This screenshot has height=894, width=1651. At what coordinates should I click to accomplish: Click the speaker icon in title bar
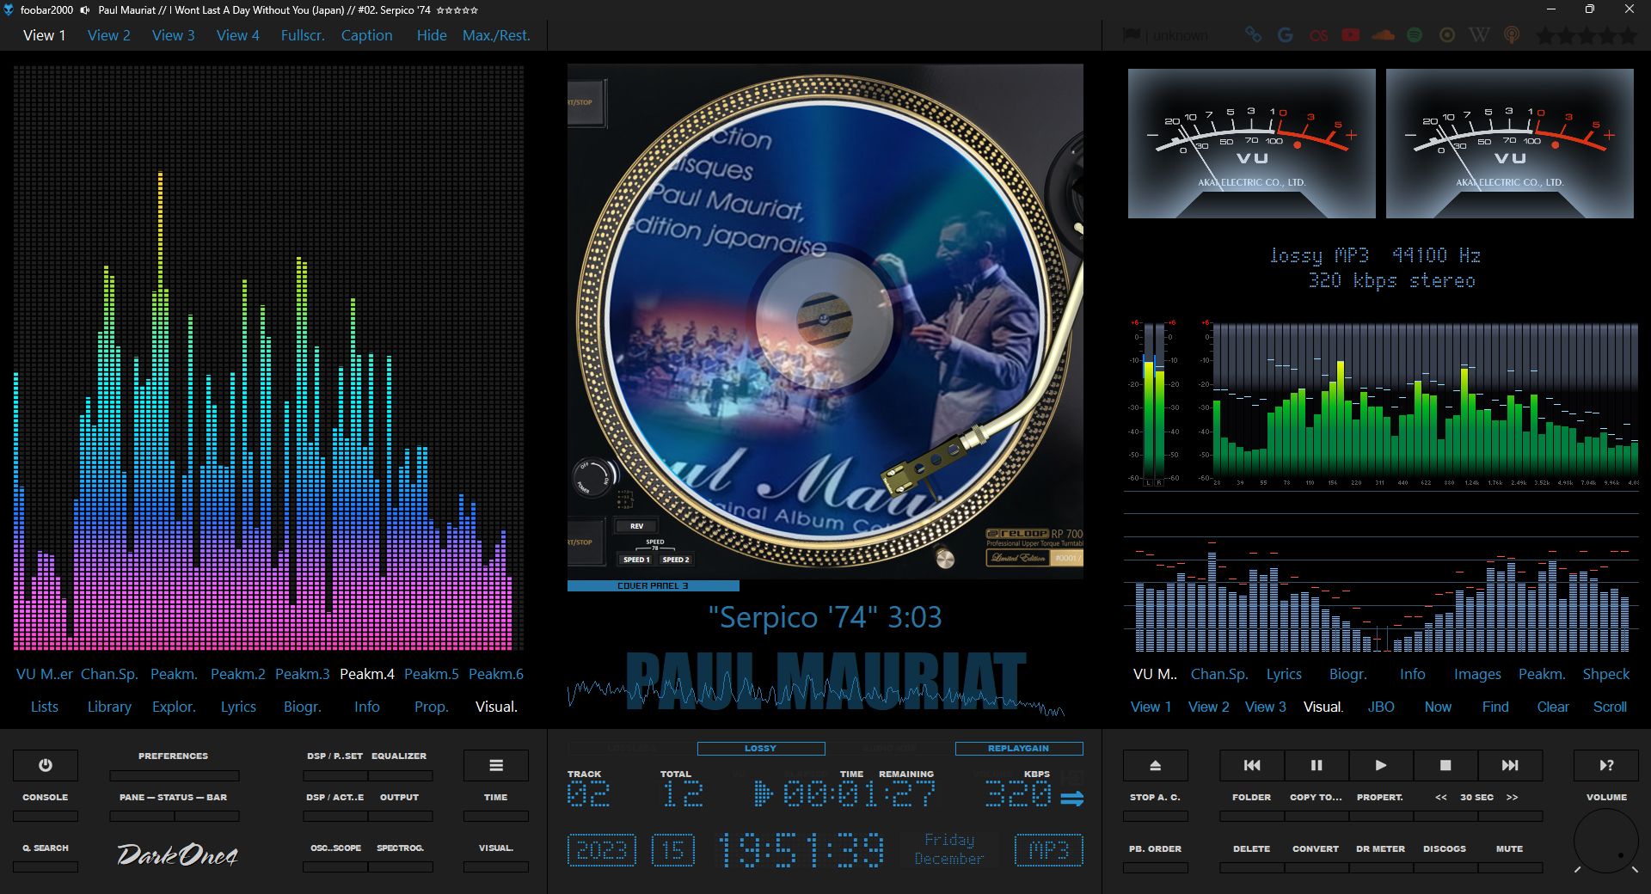point(85,10)
